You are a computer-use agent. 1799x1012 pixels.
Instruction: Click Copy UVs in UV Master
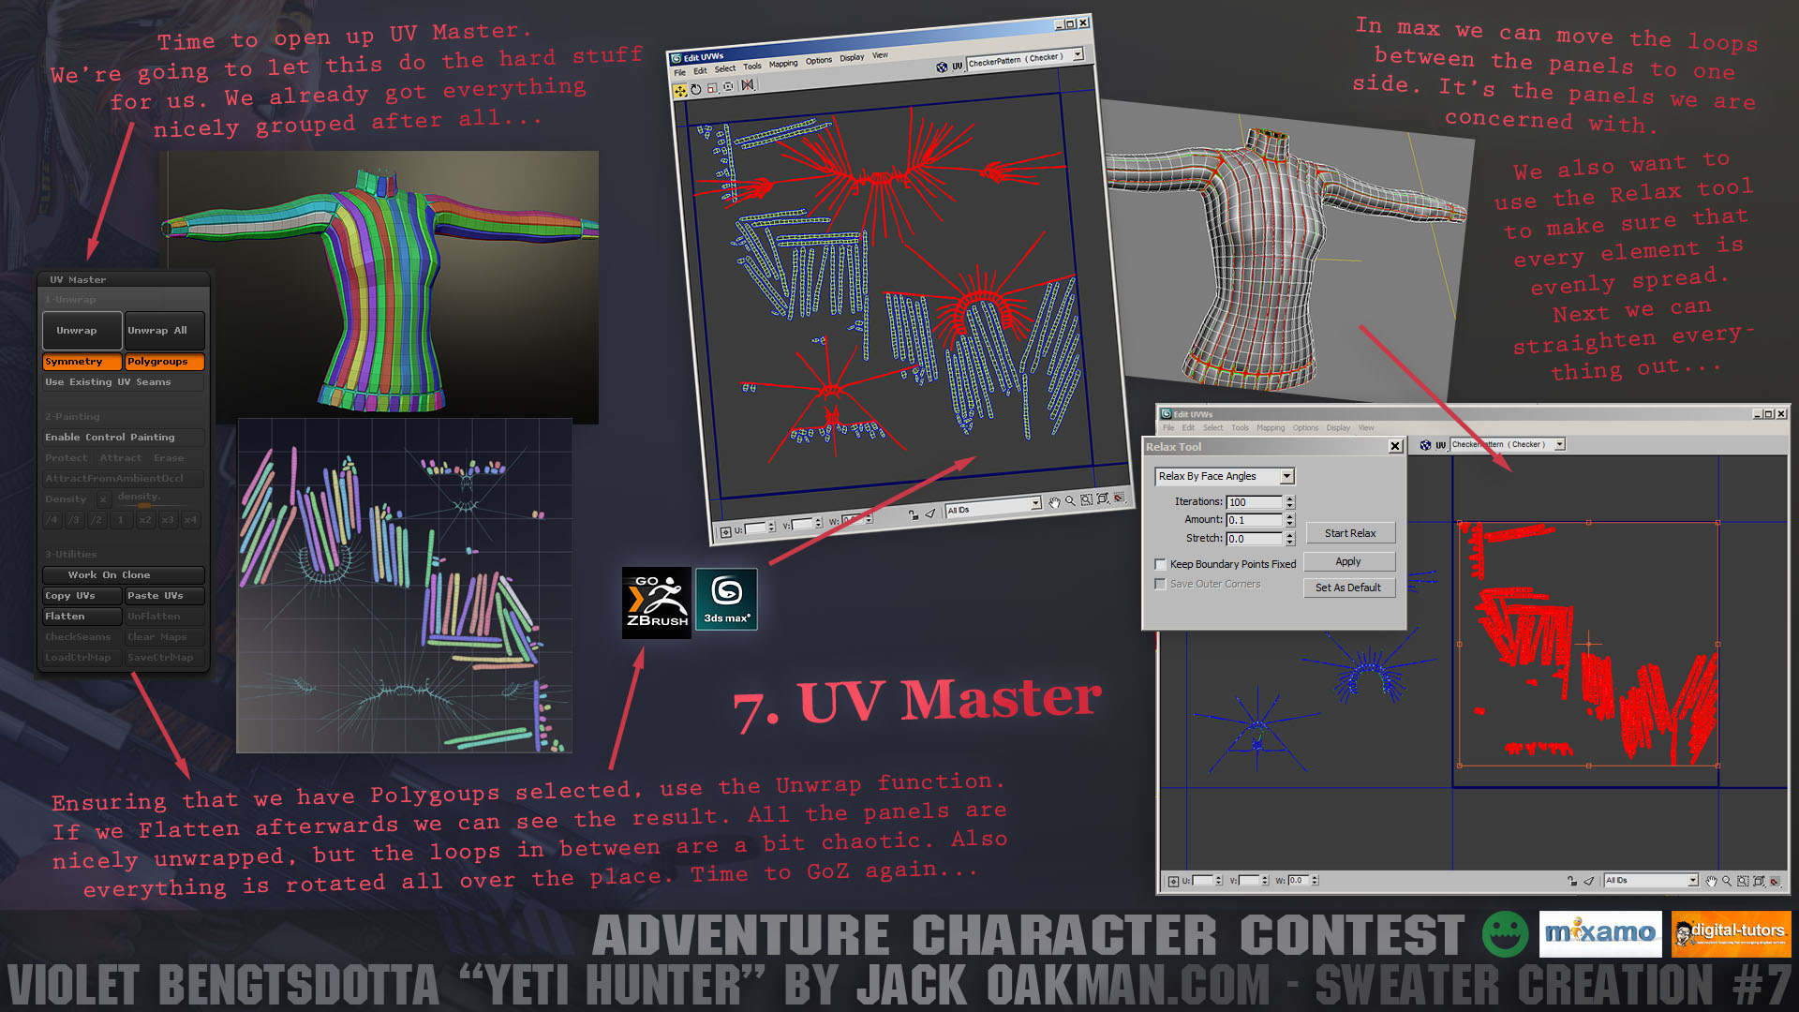click(x=82, y=596)
